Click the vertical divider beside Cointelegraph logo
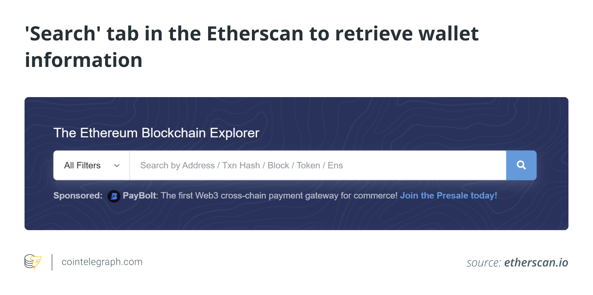The width and height of the screenshot is (593, 295). [52, 262]
